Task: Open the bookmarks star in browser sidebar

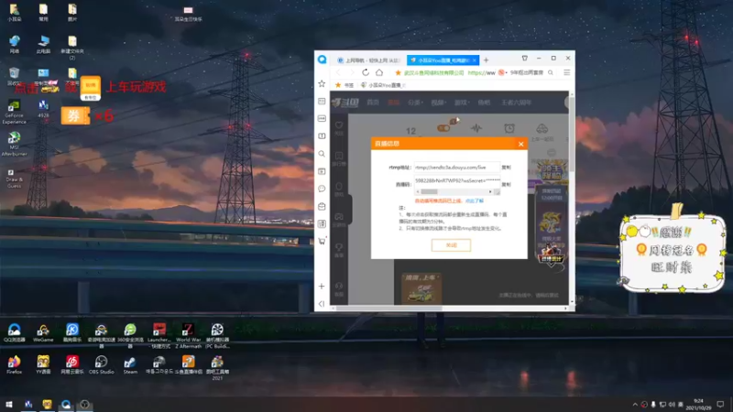Action: tap(322, 83)
